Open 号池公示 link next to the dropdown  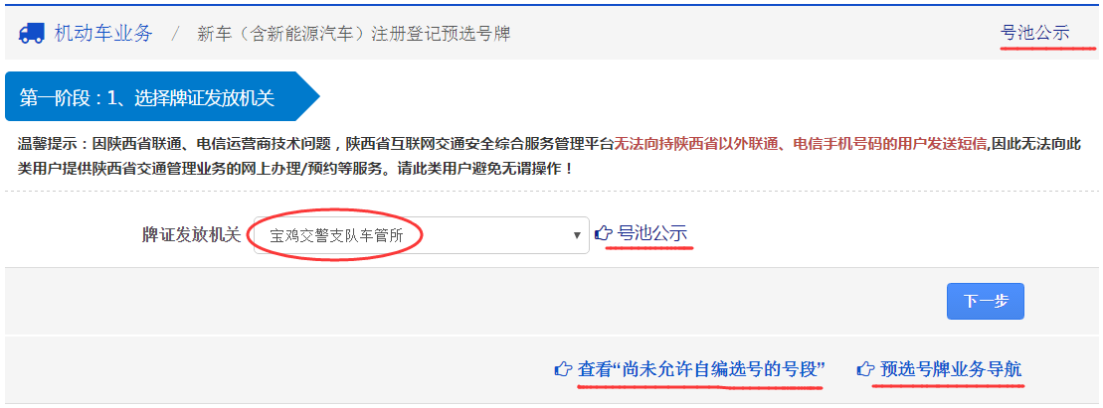click(x=652, y=233)
